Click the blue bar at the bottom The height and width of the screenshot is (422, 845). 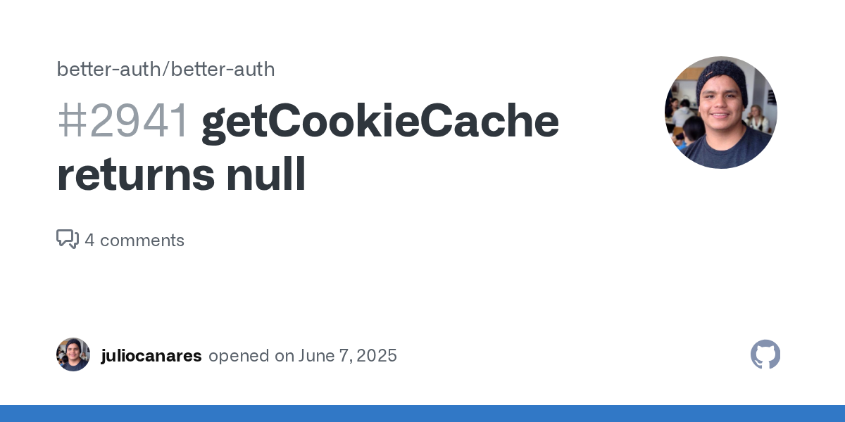point(423,414)
